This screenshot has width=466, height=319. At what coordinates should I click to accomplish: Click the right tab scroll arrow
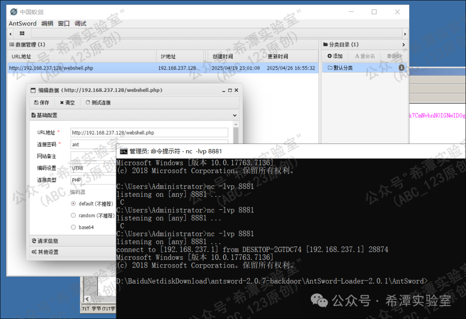click(405, 34)
